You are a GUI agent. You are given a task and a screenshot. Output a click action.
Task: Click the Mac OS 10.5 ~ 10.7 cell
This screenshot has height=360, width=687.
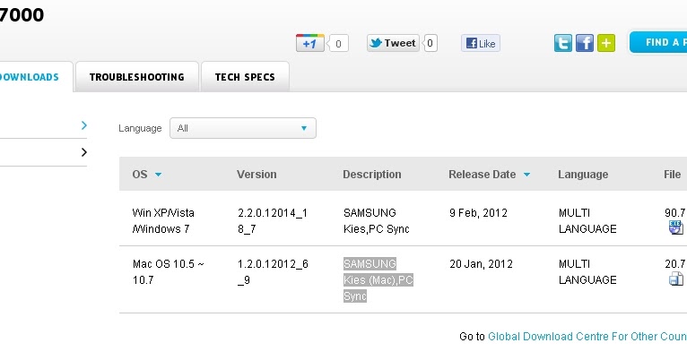(169, 272)
